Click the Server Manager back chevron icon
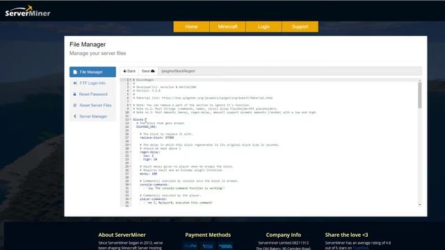445x250 pixels. click(75, 116)
